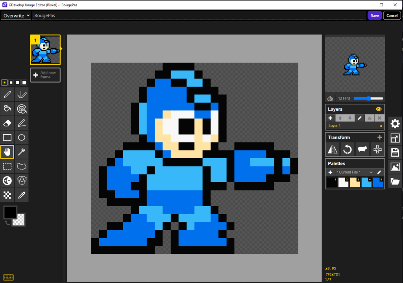403x283 pixels.
Task: Select the Rectangle selection tool
Action: click(7, 166)
